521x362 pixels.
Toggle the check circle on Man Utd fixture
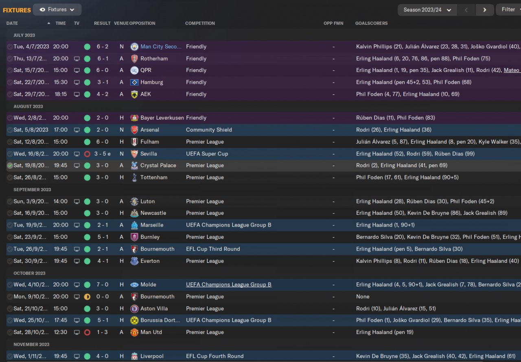10,332
